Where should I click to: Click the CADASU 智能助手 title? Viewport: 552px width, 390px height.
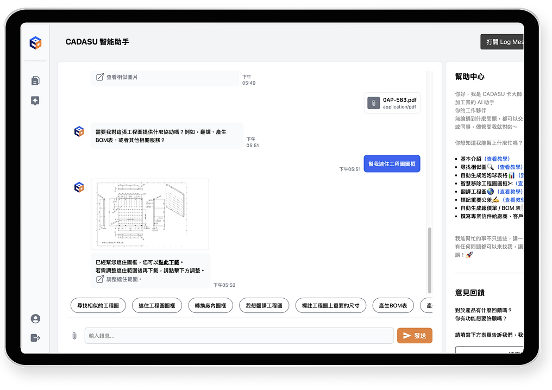97,42
